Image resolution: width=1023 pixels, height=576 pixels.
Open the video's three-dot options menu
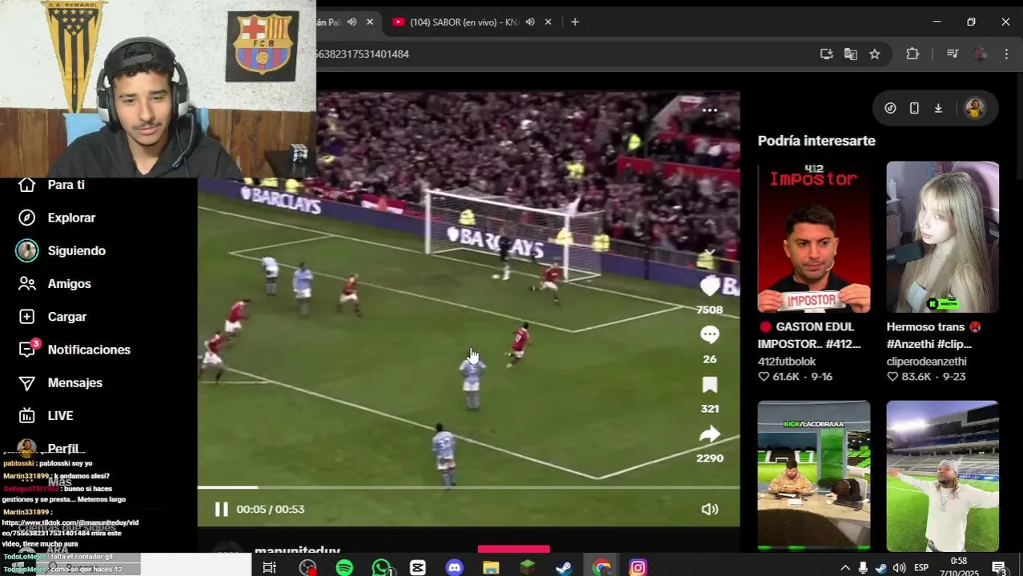pyautogui.click(x=709, y=110)
